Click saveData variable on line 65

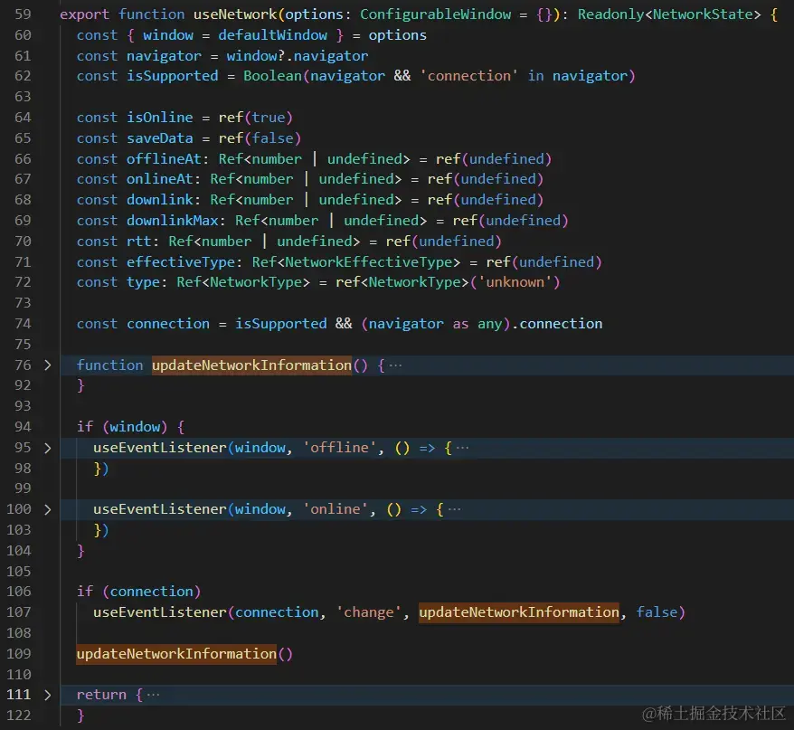(x=159, y=138)
